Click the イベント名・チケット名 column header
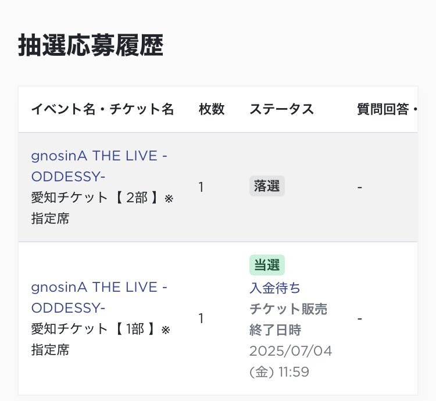This screenshot has width=436, height=401. tap(102, 109)
